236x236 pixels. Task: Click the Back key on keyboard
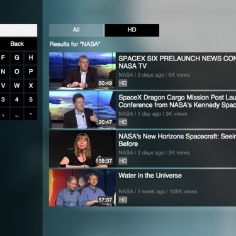coord(17,44)
